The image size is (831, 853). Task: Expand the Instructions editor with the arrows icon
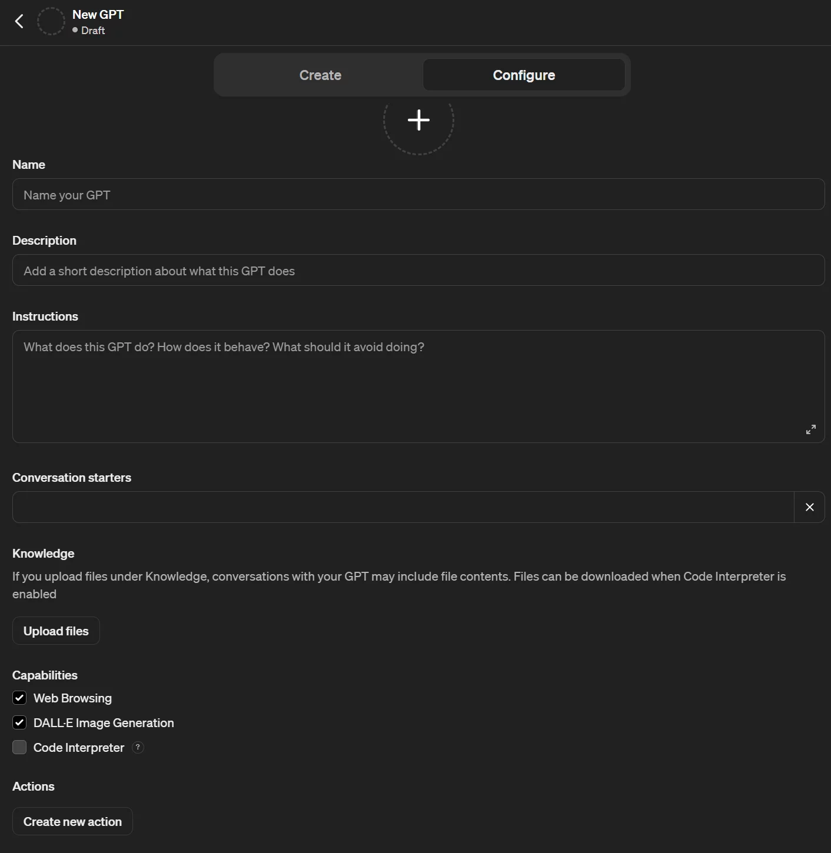pyautogui.click(x=810, y=429)
